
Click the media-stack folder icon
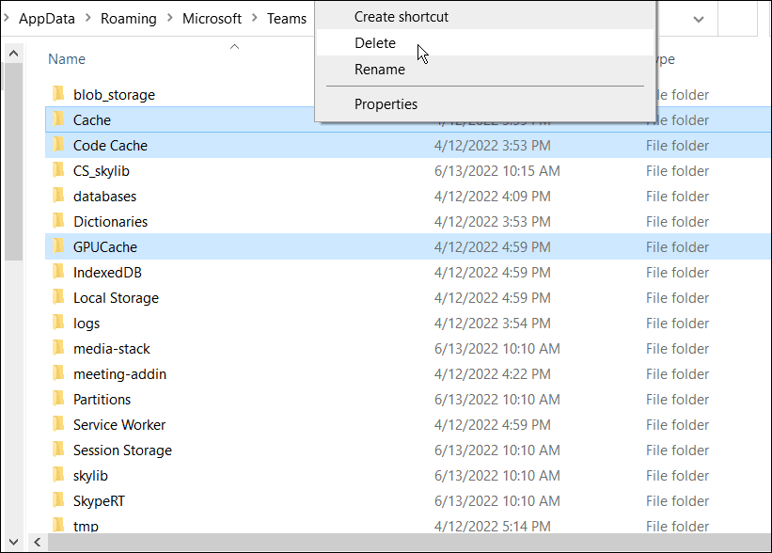pyautogui.click(x=58, y=348)
